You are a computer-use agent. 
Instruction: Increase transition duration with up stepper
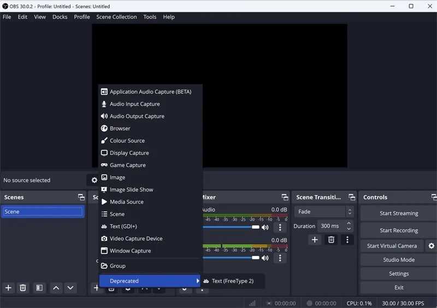(x=349, y=223)
